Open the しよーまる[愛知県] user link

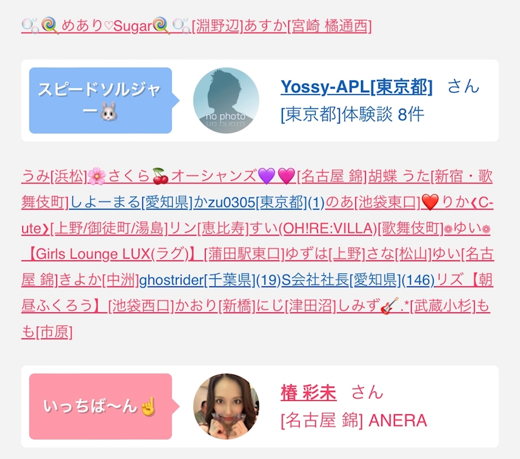coord(131,202)
